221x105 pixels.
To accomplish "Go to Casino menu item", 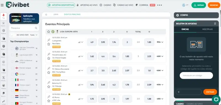I will click(105, 5).
